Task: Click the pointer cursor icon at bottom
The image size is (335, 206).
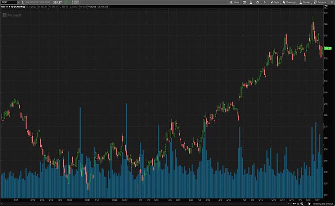Action: click(x=309, y=204)
